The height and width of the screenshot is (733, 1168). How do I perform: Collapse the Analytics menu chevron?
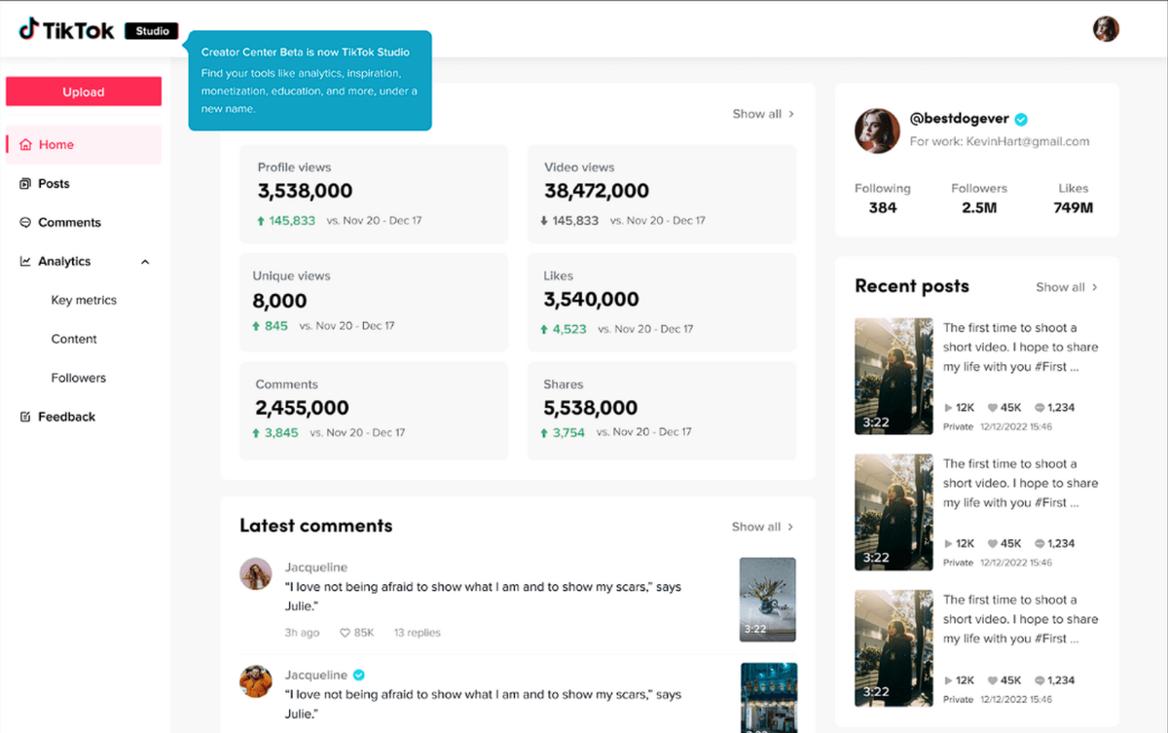pos(146,262)
